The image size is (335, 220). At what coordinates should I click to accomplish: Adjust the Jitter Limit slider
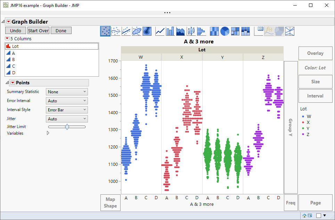click(66, 127)
